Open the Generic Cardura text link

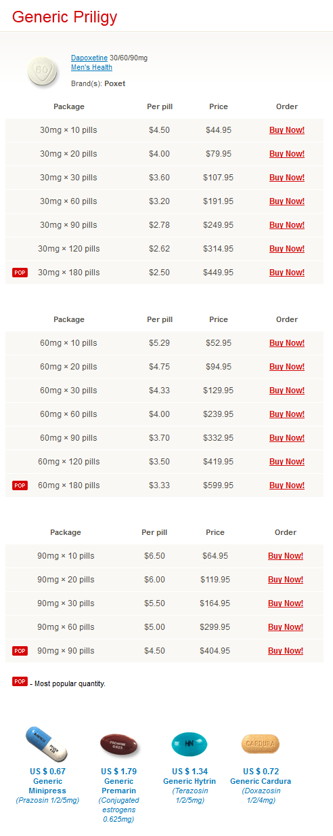pyautogui.click(x=261, y=781)
